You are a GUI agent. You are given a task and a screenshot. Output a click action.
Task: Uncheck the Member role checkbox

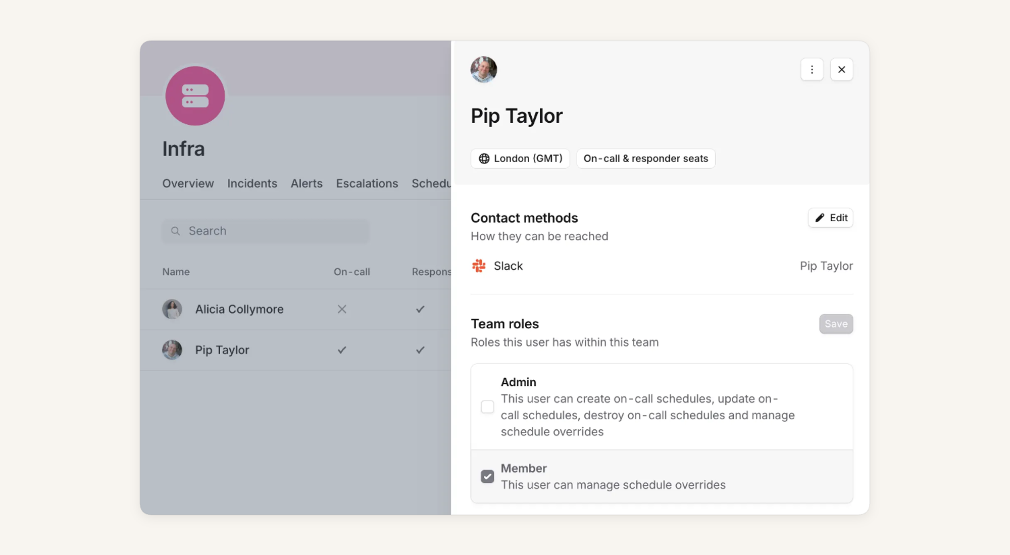(x=487, y=476)
